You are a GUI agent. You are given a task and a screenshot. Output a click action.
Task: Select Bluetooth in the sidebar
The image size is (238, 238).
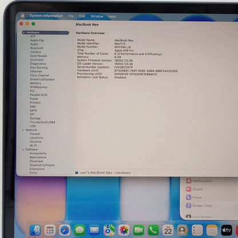37,48
